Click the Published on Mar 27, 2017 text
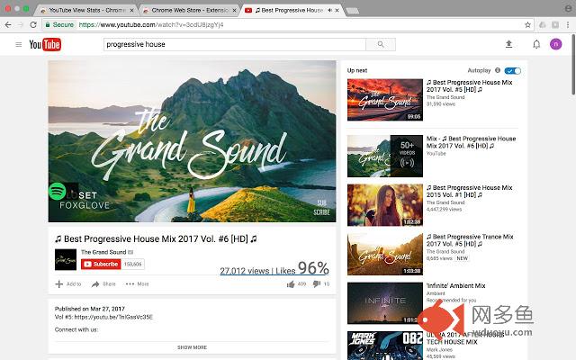Screen dimensions: 576x360 90,309
